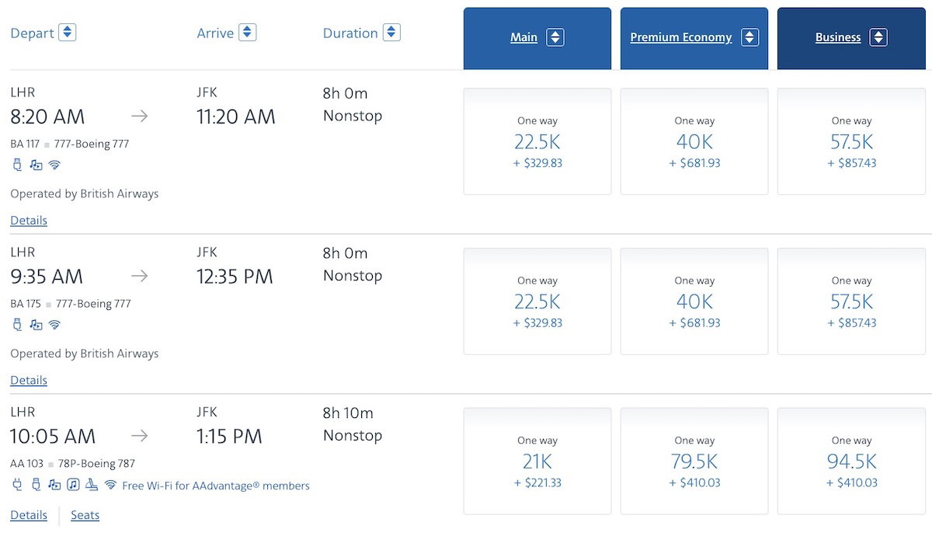Click the entertainment icon on flight BA 175
The width and height of the screenshot is (932, 533).
[x=36, y=325]
